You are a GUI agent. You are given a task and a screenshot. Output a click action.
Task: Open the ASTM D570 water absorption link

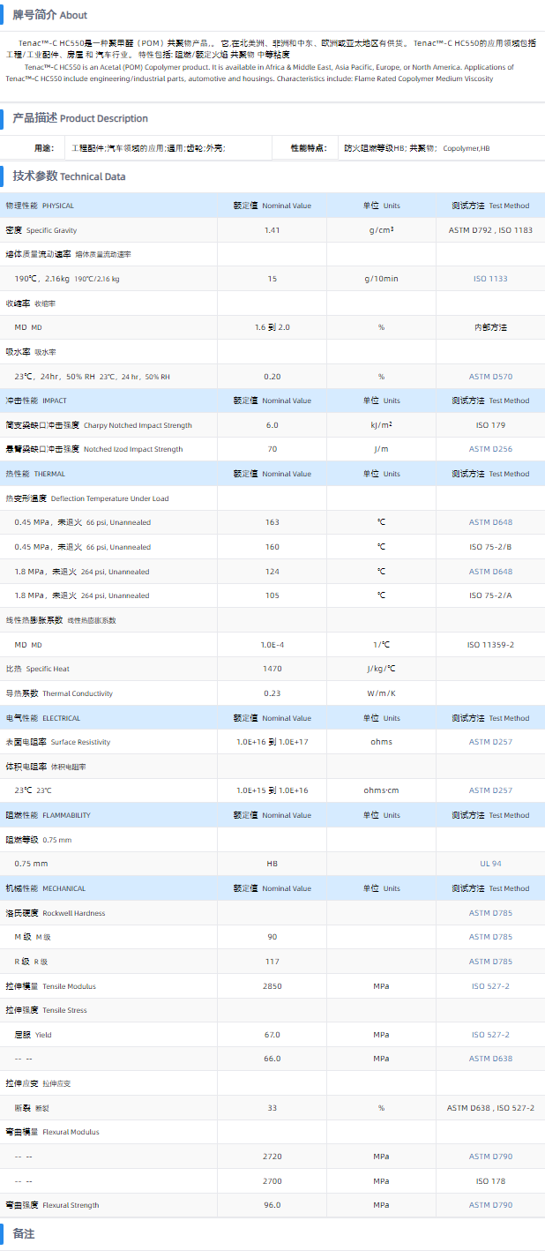(490, 377)
